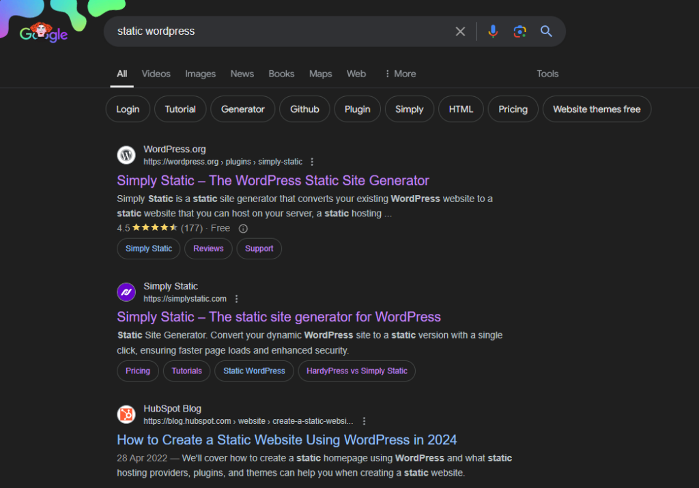
Task: Open Google Lens image search icon
Action: (x=519, y=31)
